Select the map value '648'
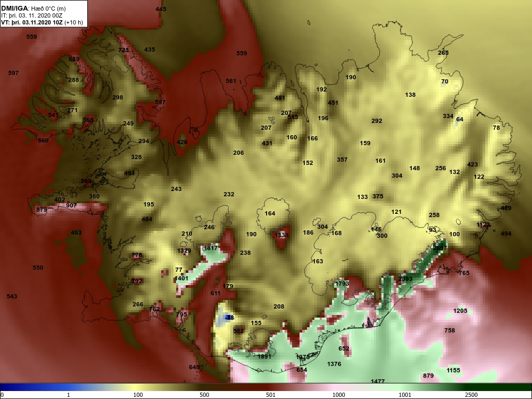Screen dimensions: 532x399 pyautogui.click(x=194, y=367)
